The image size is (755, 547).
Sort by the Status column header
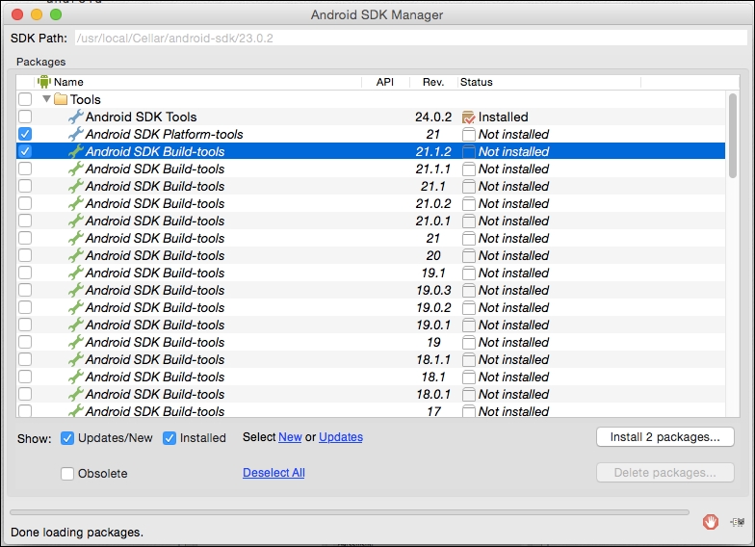click(x=549, y=82)
